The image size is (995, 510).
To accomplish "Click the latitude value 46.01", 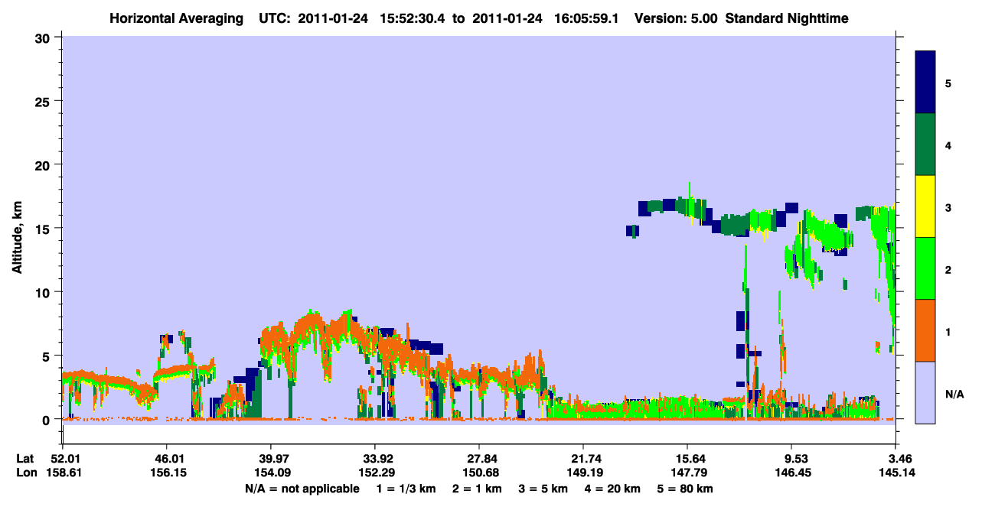I will [167, 459].
